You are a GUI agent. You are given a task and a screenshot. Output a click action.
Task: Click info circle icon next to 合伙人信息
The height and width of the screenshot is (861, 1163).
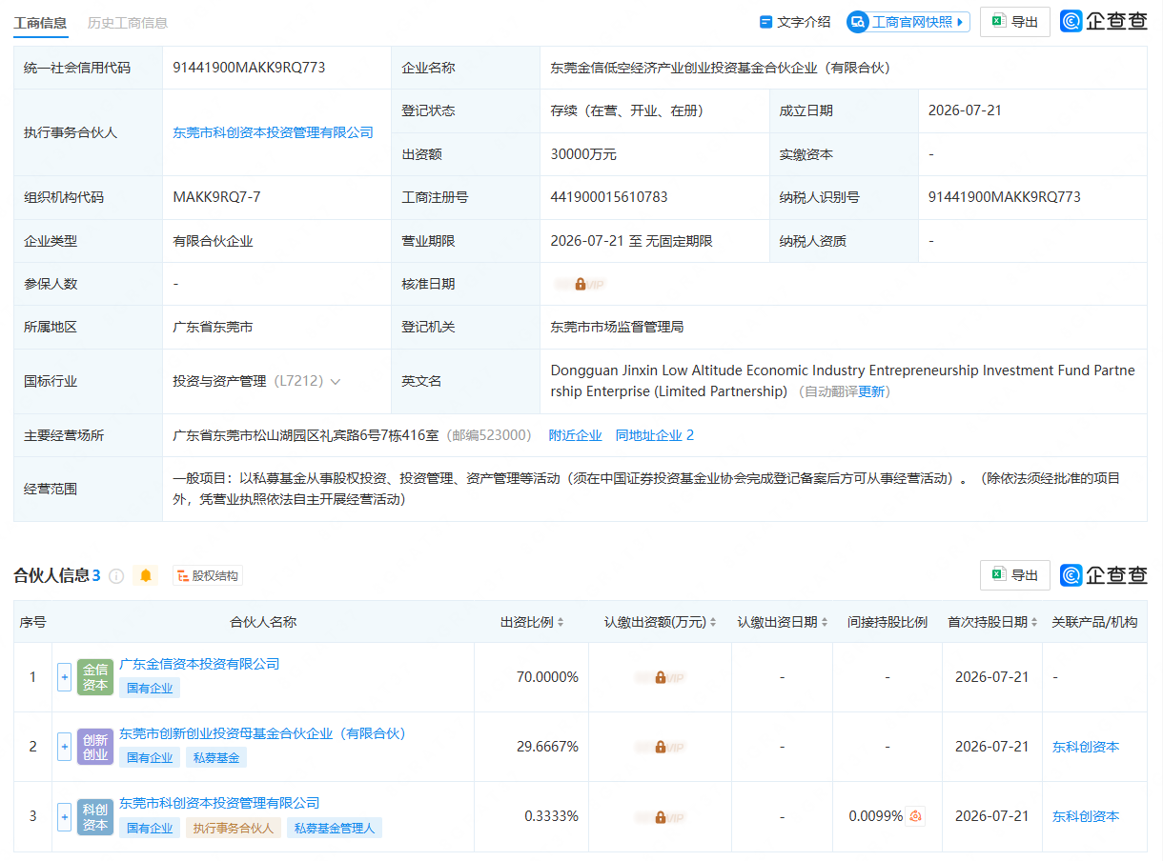point(116,575)
